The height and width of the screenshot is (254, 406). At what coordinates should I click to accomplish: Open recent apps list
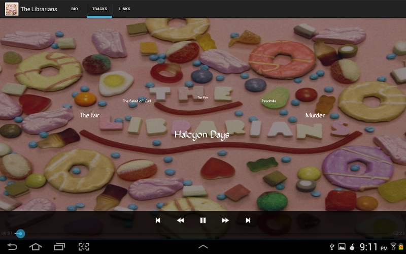click(59, 246)
